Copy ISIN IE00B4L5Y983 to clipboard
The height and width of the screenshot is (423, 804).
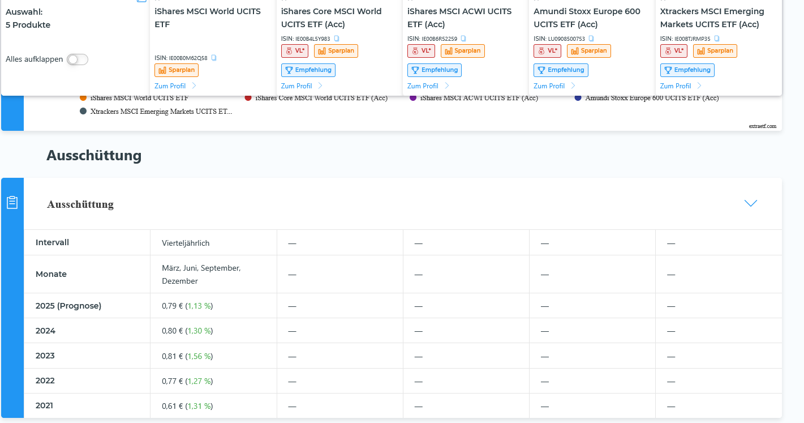337,39
